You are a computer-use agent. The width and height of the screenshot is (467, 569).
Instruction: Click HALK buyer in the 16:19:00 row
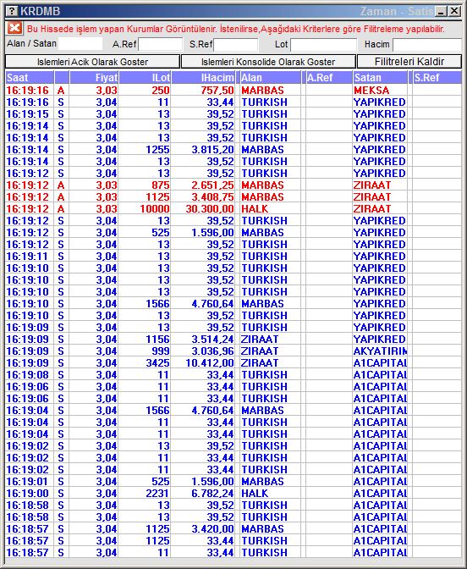[x=270, y=493]
